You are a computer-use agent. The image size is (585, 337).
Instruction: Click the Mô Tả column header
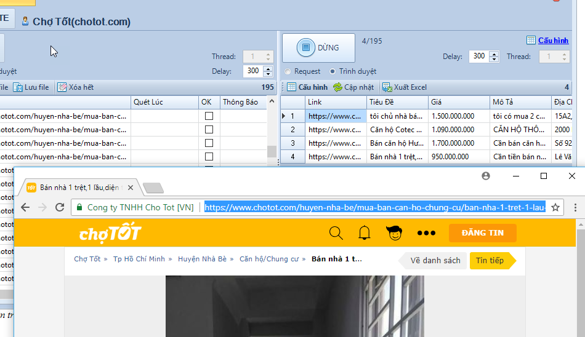(x=520, y=102)
